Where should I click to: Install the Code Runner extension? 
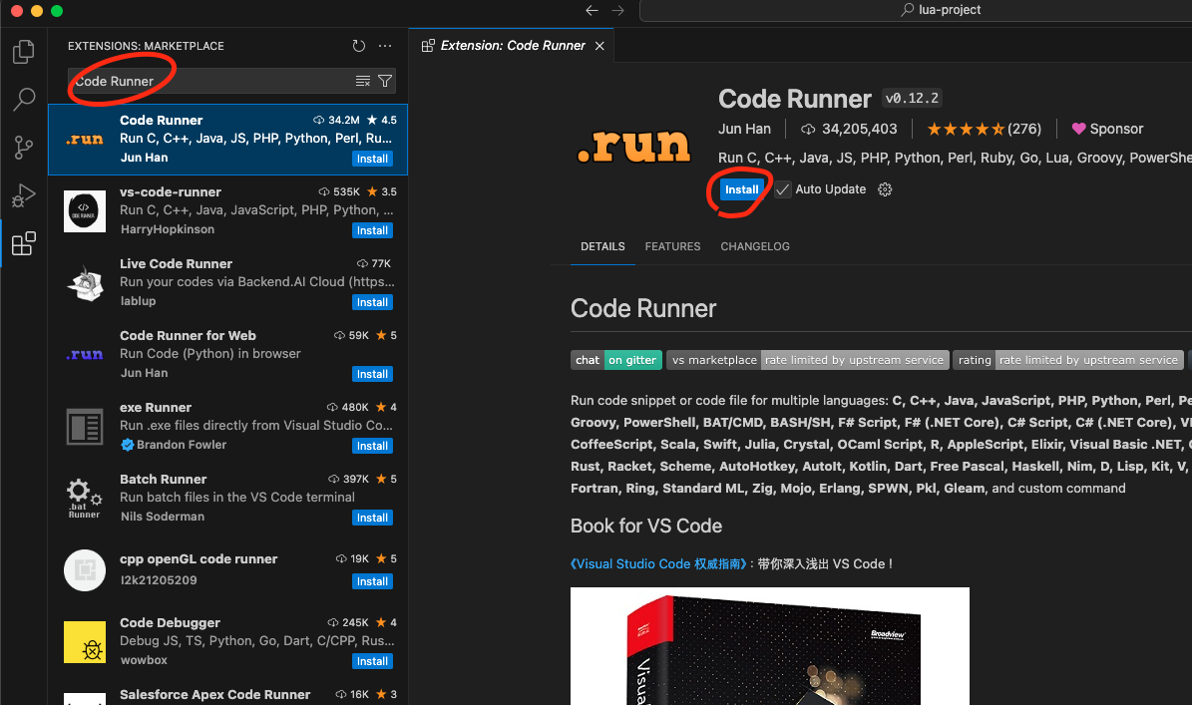tap(741, 188)
